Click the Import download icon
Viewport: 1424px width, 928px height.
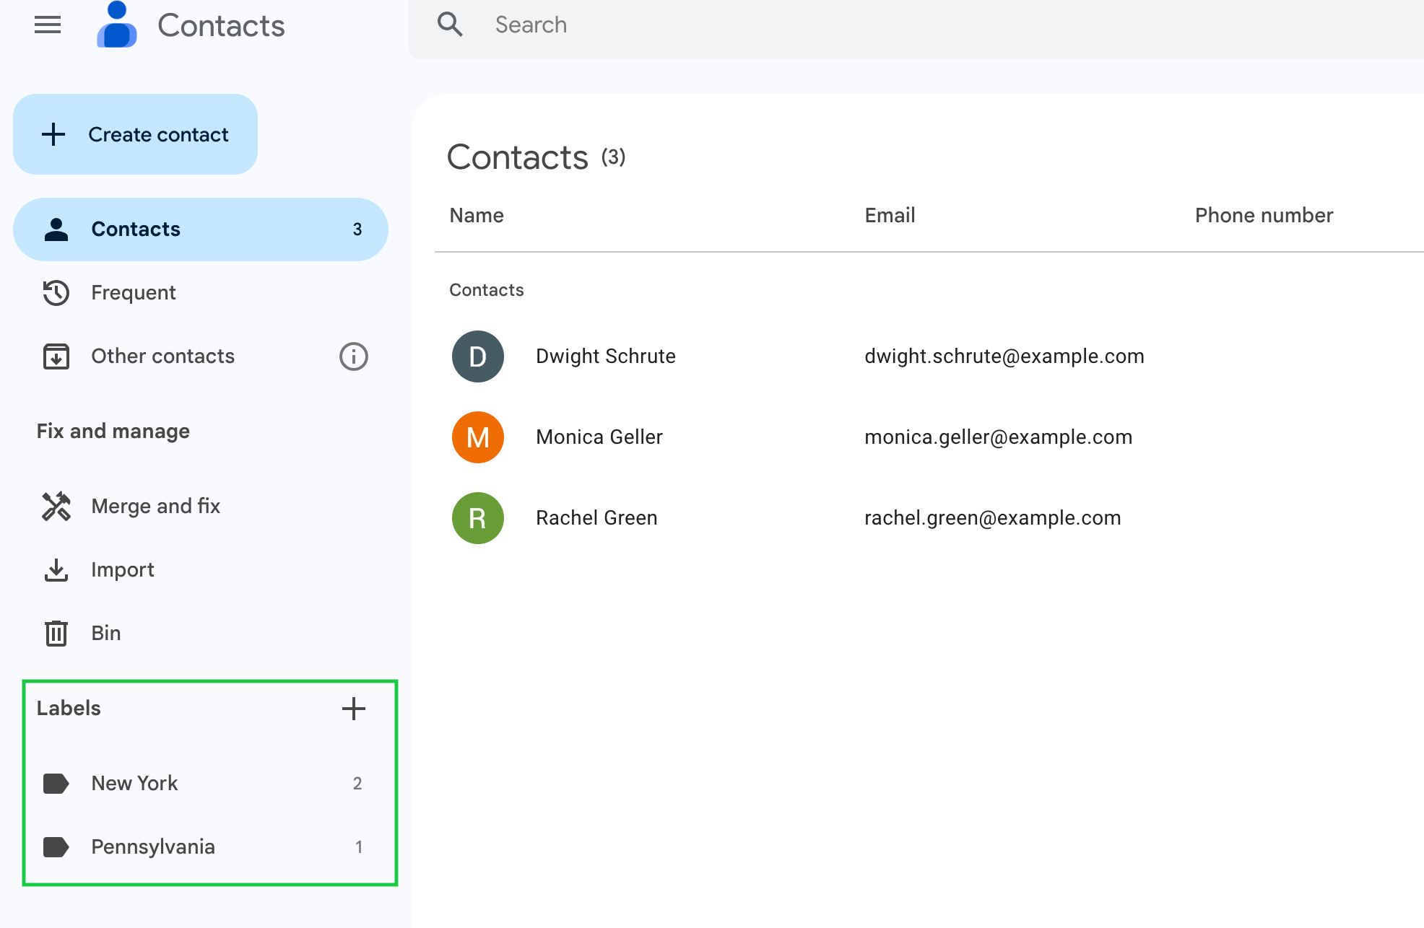(56, 570)
